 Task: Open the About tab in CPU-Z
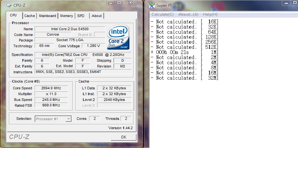pyautogui.click(x=96, y=16)
